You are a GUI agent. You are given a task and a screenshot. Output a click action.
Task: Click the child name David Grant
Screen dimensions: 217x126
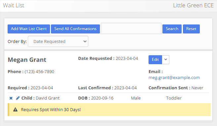tap(48, 98)
